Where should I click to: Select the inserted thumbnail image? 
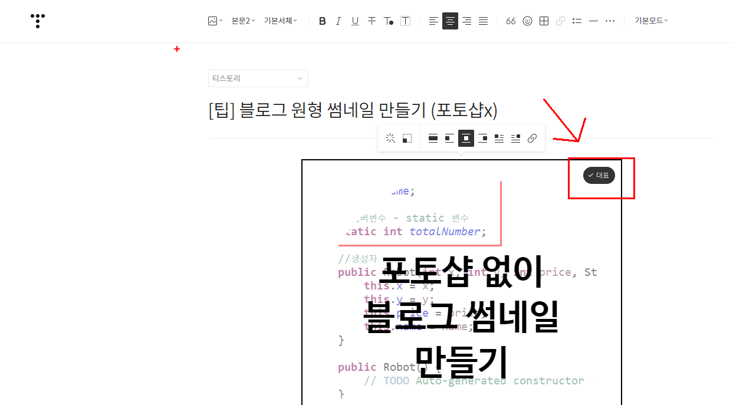[462, 282]
